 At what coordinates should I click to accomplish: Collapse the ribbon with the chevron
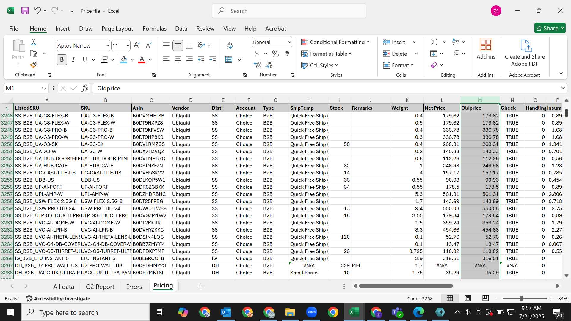click(x=561, y=73)
